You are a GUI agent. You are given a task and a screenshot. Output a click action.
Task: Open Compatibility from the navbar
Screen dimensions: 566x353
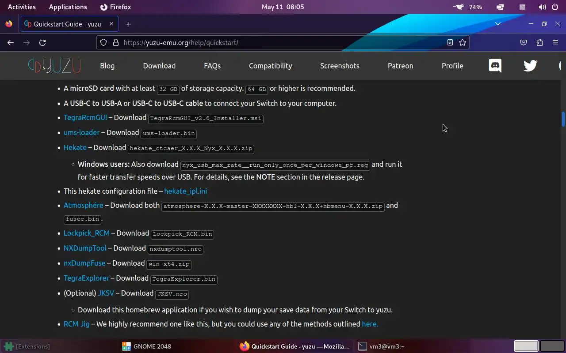[x=270, y=66]
